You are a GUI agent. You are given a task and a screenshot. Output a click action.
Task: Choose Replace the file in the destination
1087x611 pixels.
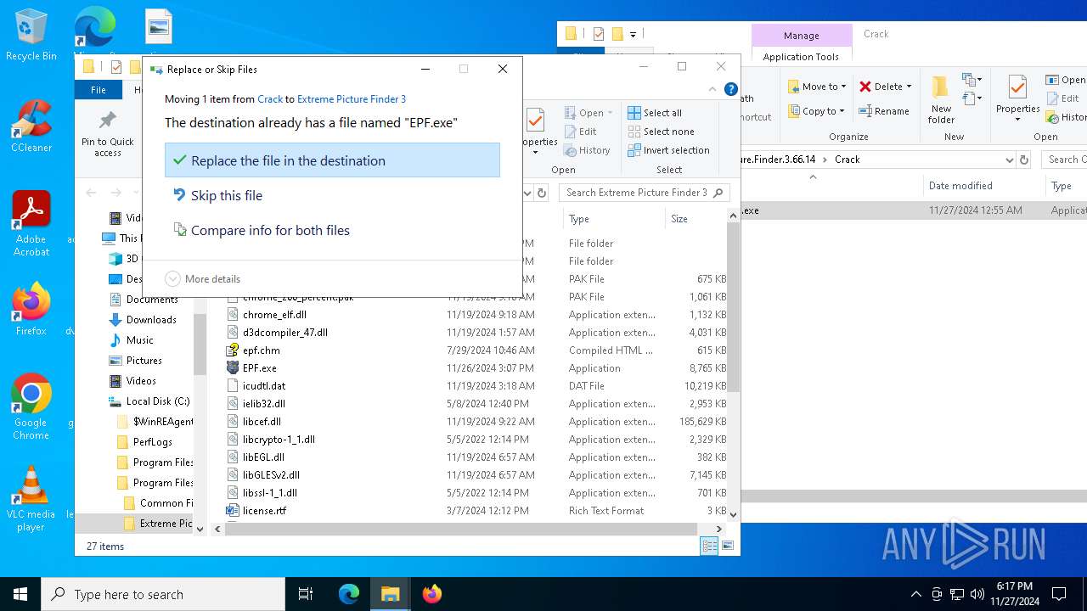[x=332, y=160]
